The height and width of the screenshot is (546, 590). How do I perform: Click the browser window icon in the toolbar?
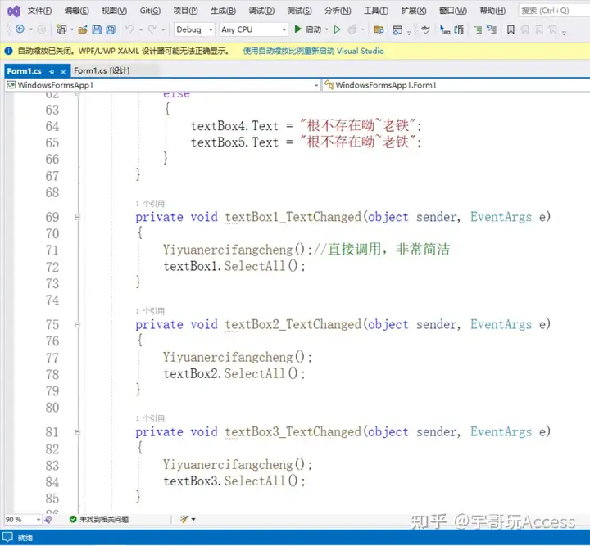tap(397, 29)
